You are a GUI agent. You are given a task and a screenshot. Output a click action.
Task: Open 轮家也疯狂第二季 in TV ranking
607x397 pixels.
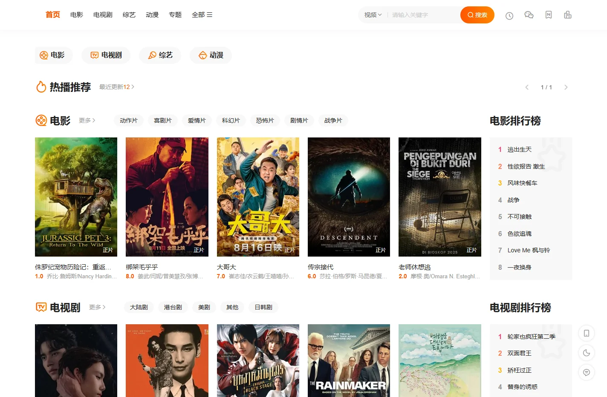(x=532, y=337)
